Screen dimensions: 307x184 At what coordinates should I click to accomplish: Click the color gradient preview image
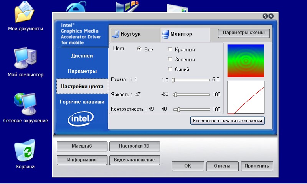tap(246, 61)
